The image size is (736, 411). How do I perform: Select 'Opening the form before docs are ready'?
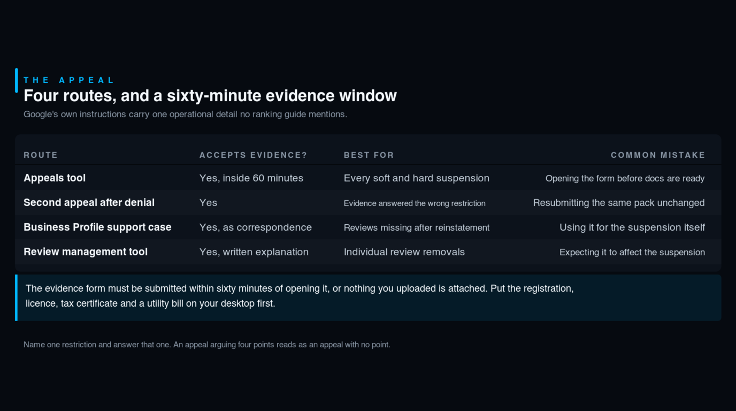[x=625, y=178]
